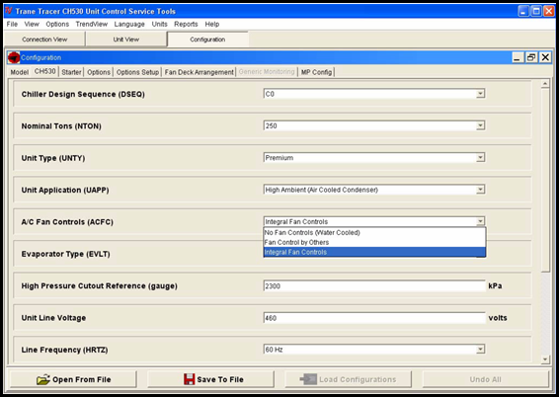Image resolution: width=559 pixels, height=397 pixels.
Task: Click the kPa unit label
Action: [x=495, y=285]
